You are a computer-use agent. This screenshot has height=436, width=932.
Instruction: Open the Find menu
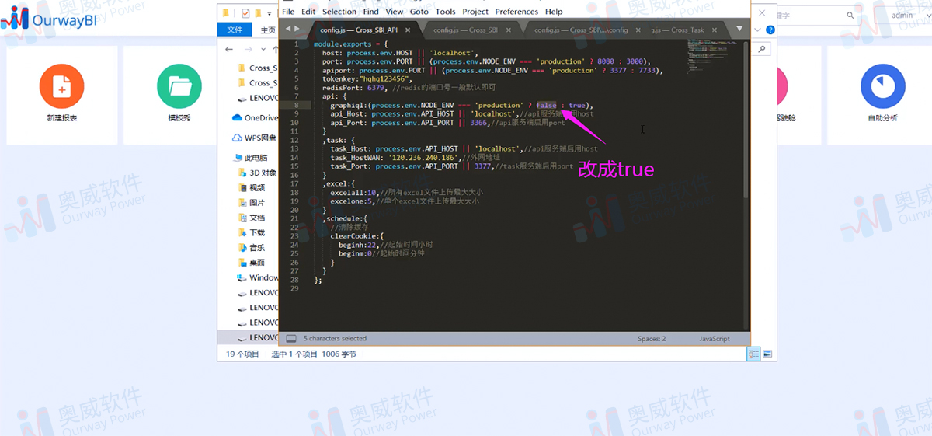(x=371, y=12)
